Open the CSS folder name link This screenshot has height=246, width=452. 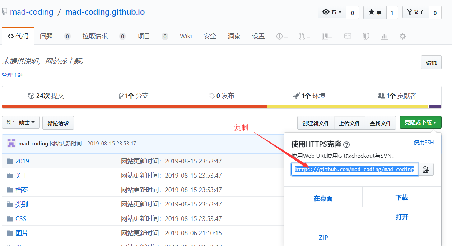(21, 219)
